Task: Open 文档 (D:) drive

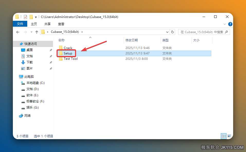Action: (x=32, y=89)
